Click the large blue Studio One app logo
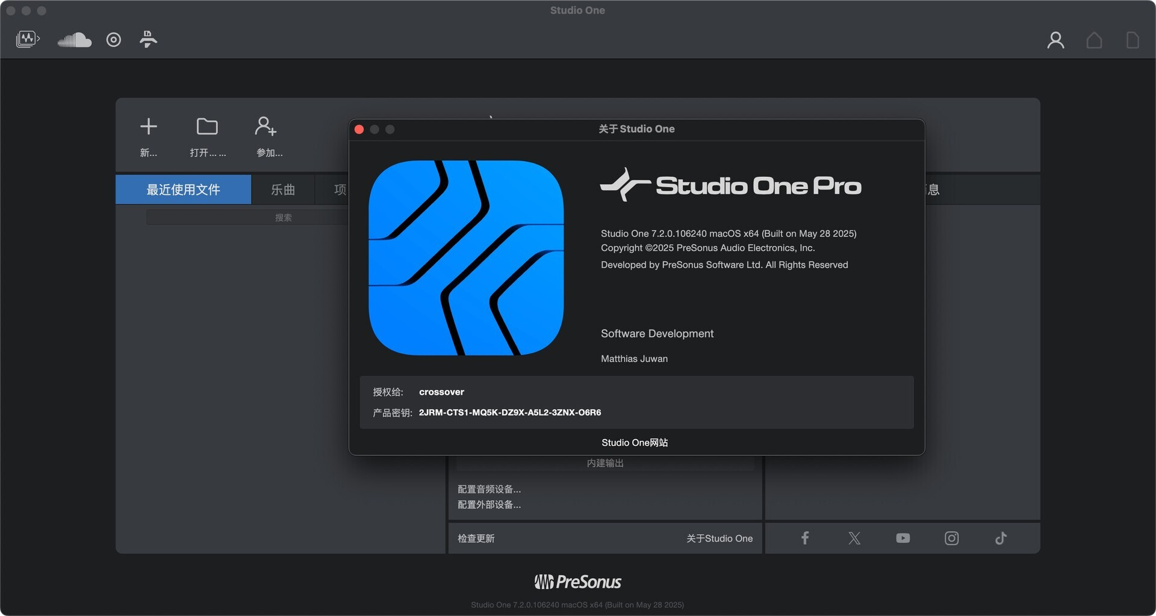1156x616 pixels. (466, 257)
